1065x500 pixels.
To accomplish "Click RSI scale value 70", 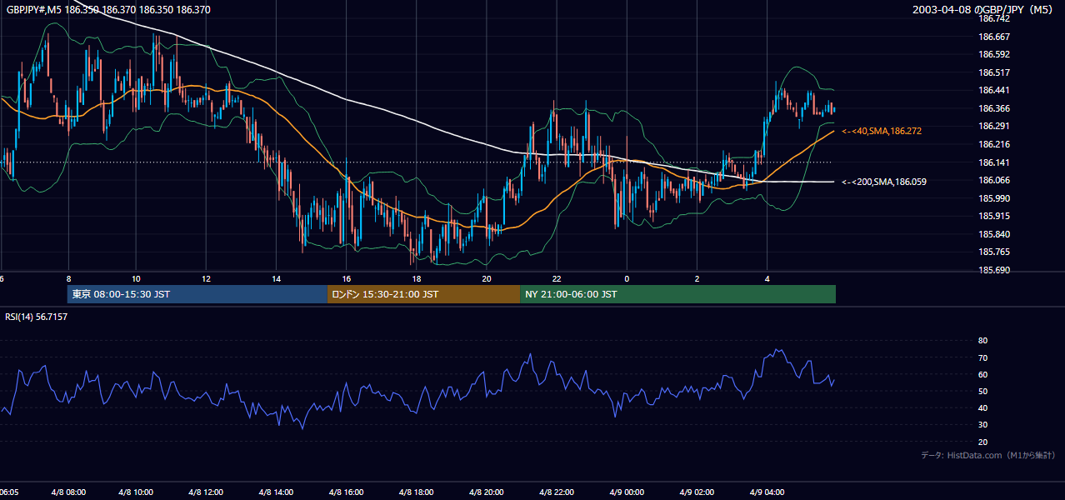I will [982, 357].
